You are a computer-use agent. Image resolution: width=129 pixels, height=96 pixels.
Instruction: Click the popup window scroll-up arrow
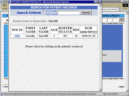click(100, 5)
